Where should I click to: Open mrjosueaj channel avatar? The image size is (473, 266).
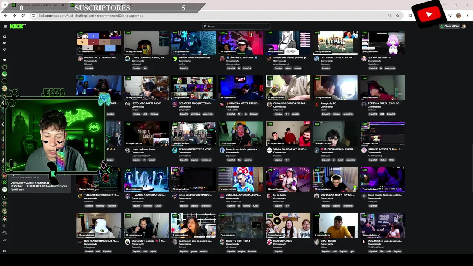[127, 59]
